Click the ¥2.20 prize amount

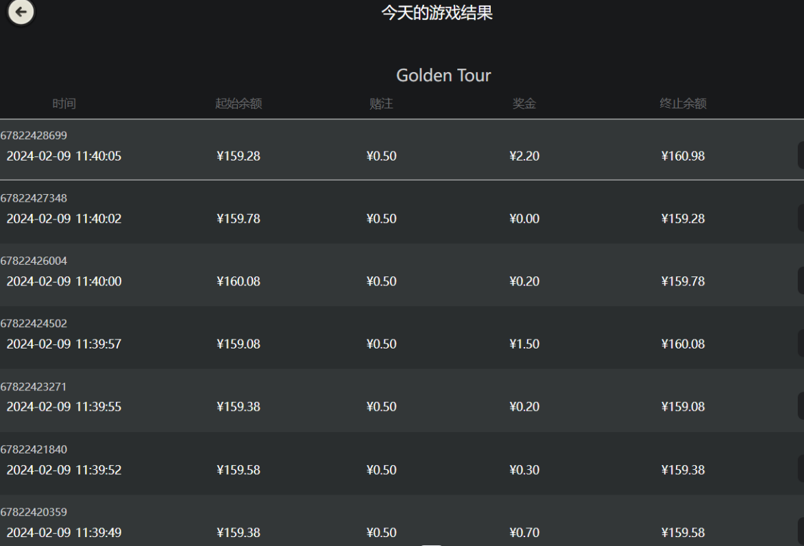tap(524, 156)
